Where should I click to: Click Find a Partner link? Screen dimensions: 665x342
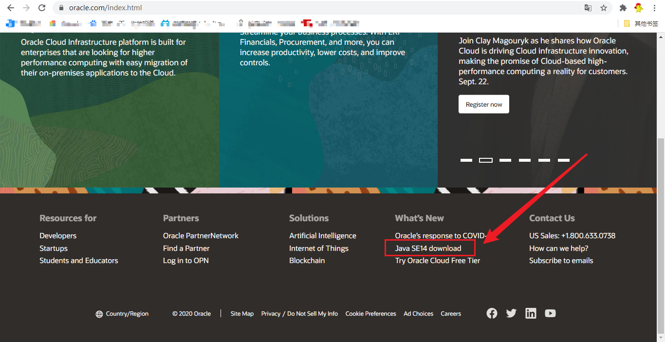[186, 248]
